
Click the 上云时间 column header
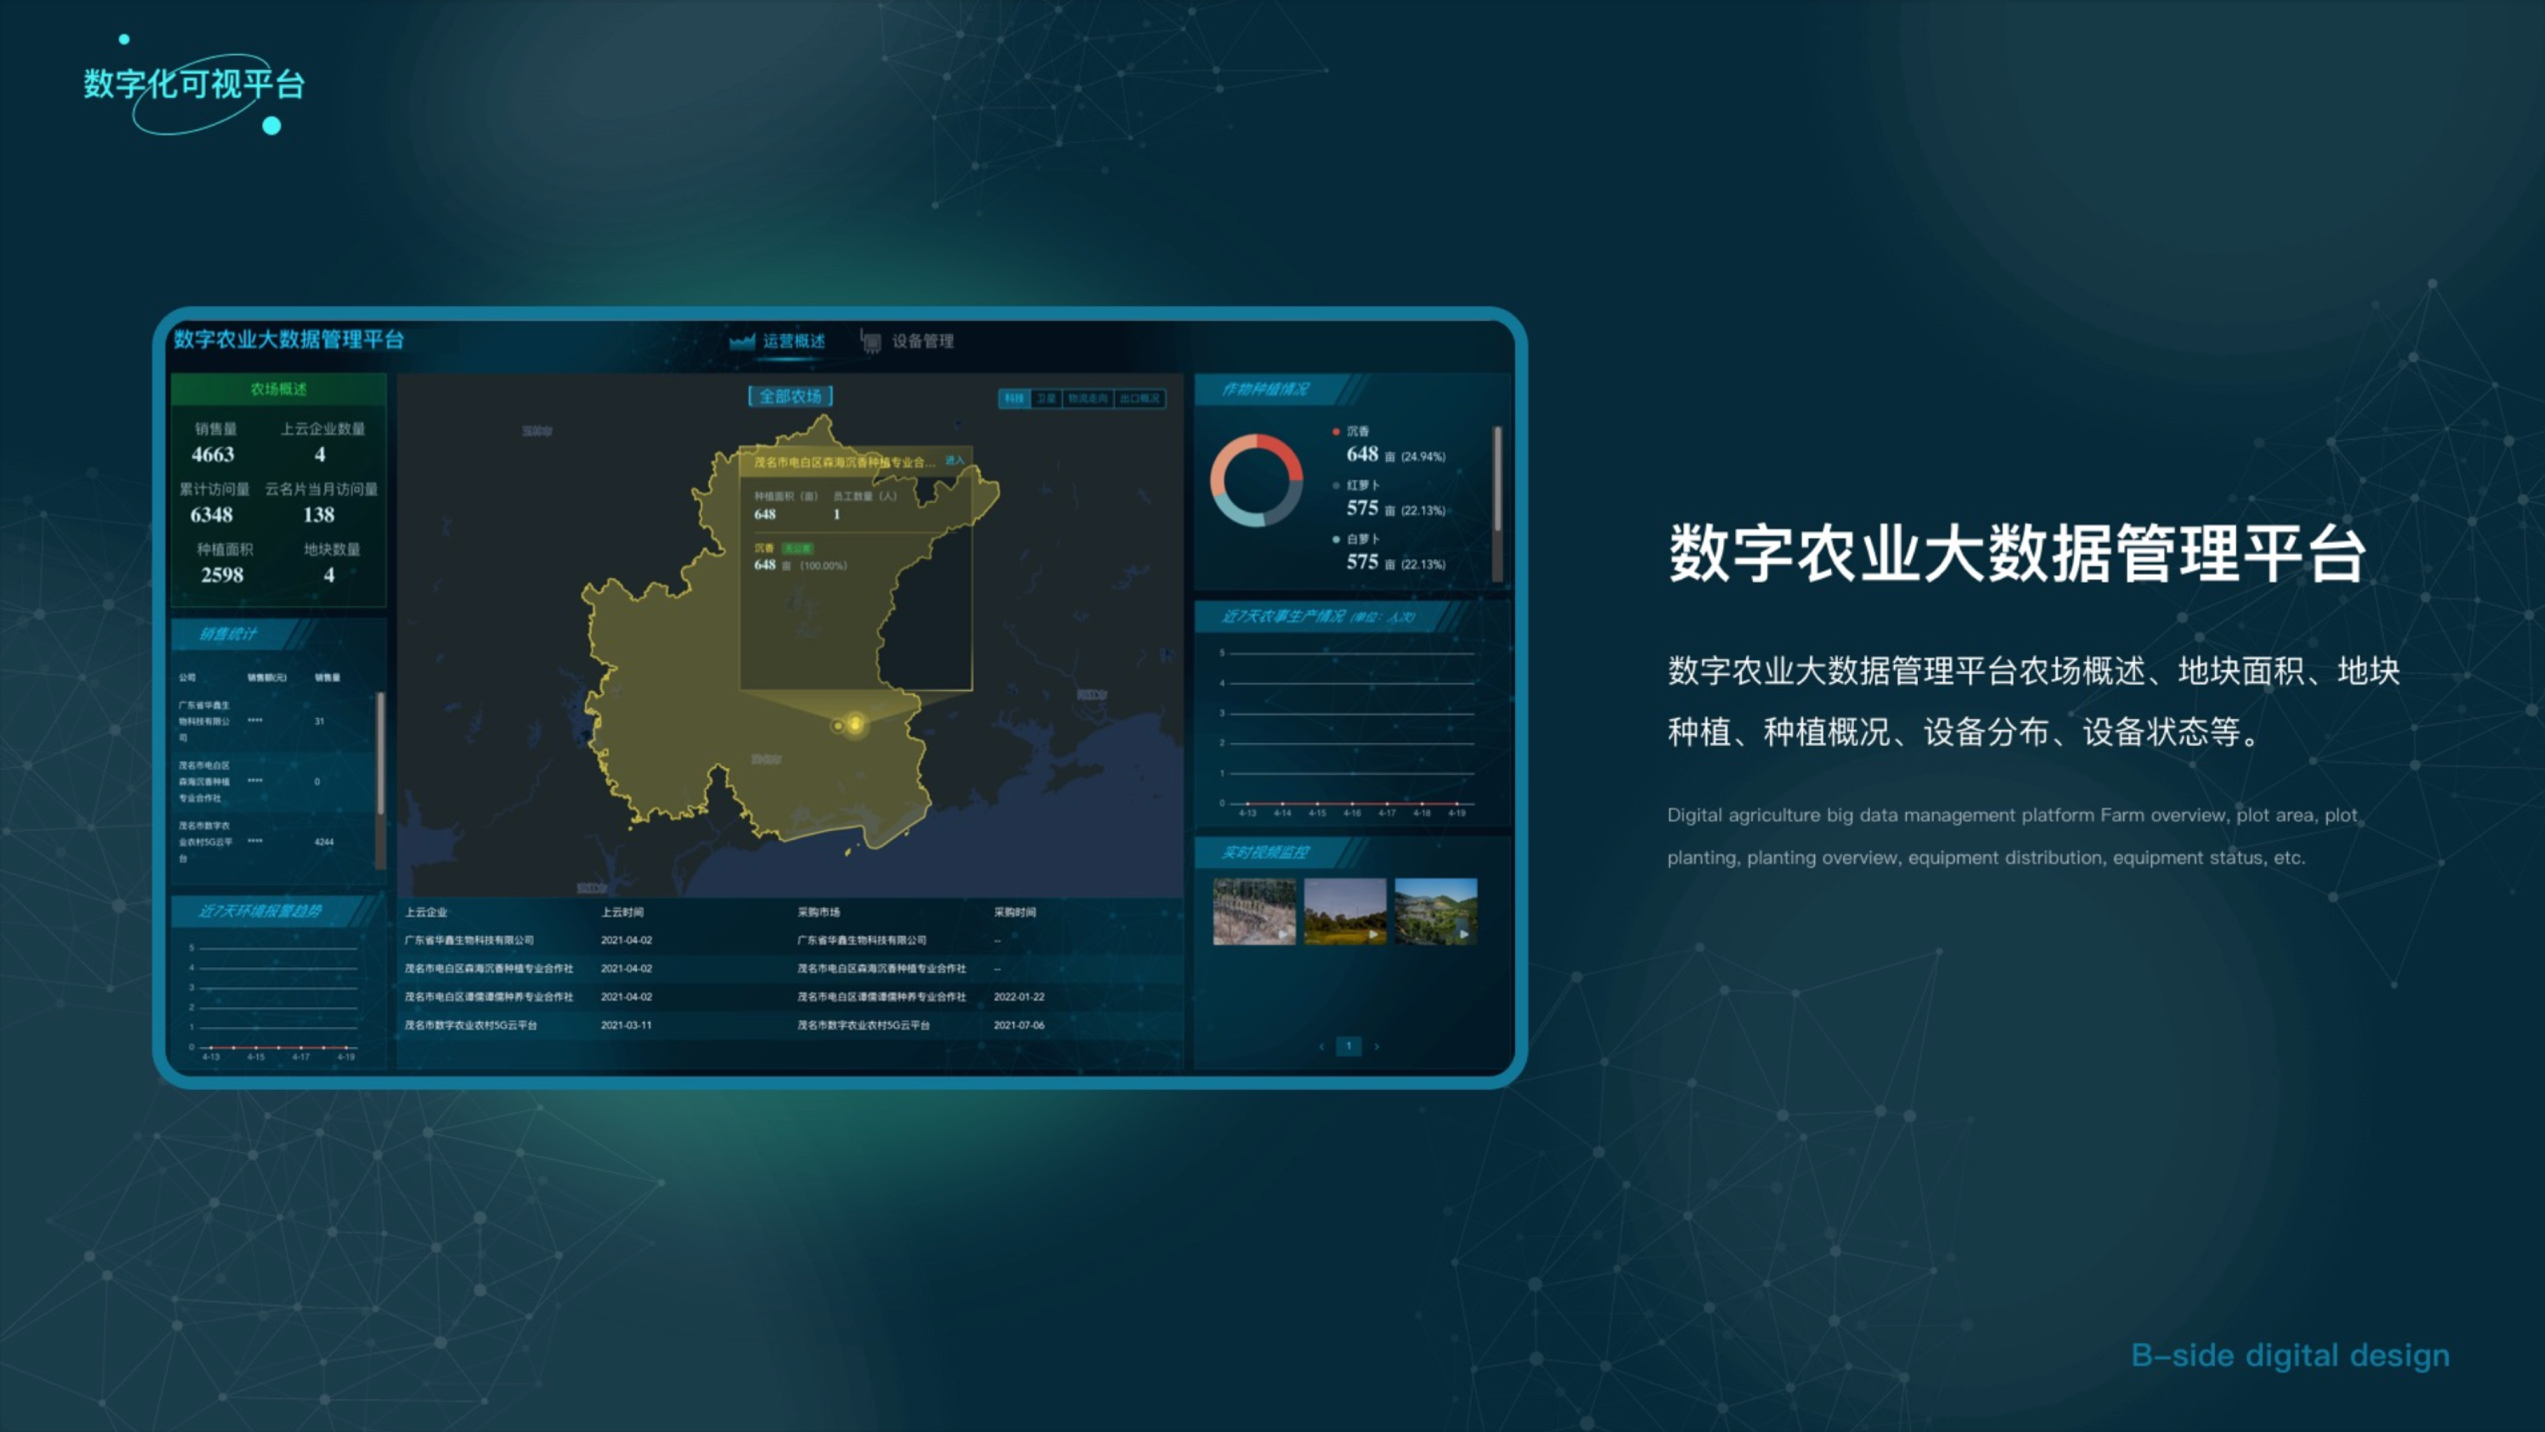click(623, 912)
